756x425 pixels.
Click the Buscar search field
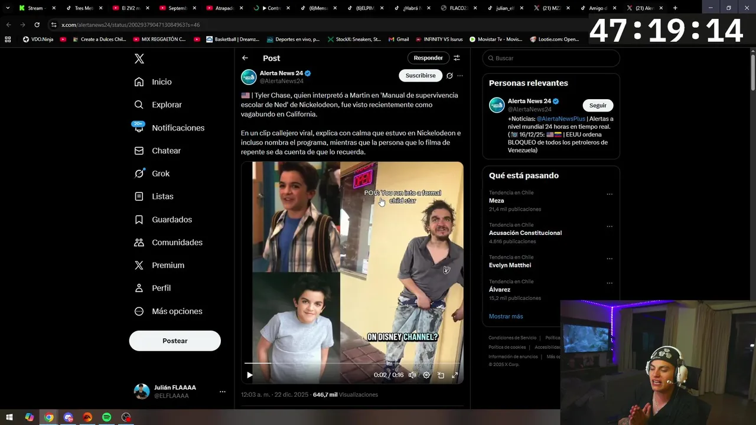551,58
